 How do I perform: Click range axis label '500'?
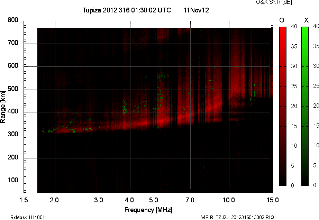[x=13, y=89]
